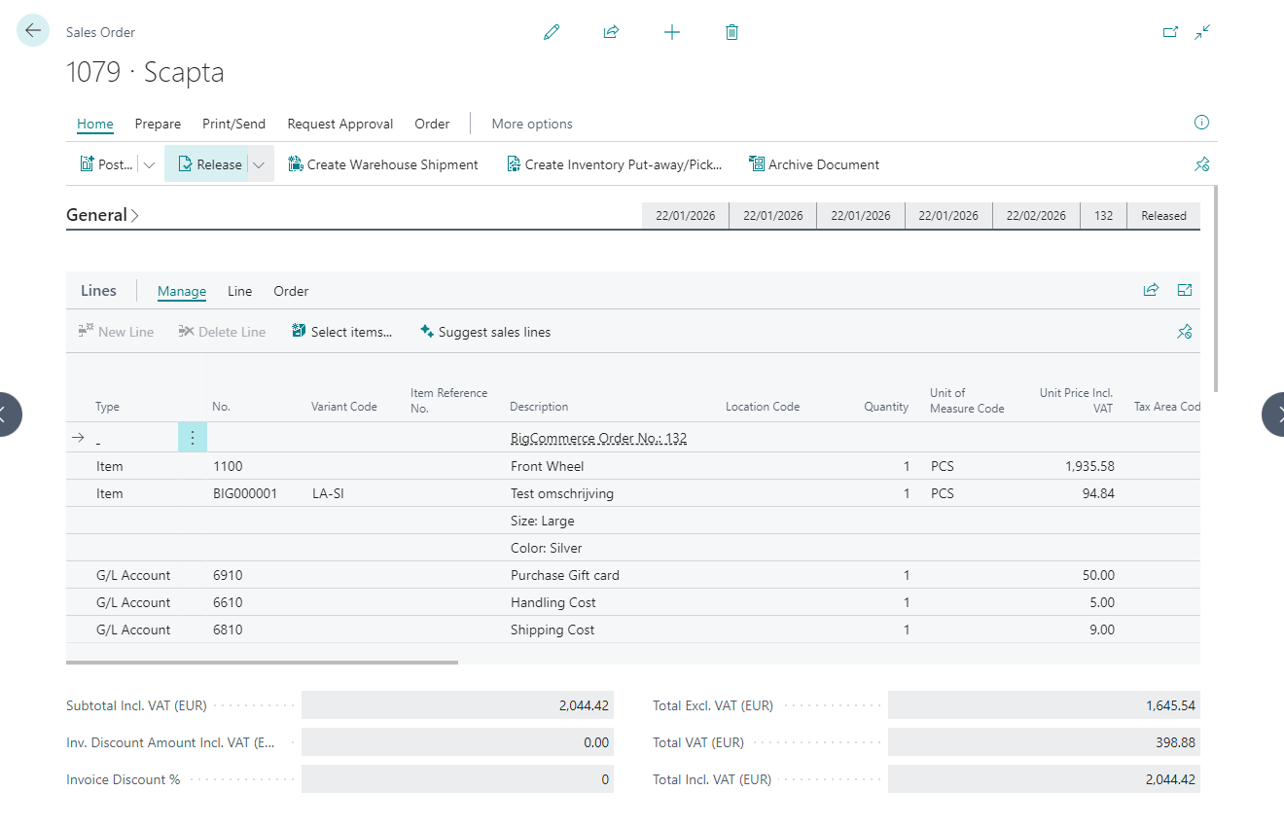Click item number 1100
Screen dimensions: 1284x828
[x=228, y=466]
